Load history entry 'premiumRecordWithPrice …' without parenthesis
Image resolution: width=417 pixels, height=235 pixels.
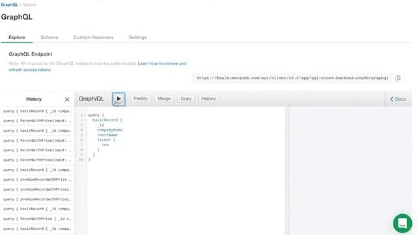(37, 180)
